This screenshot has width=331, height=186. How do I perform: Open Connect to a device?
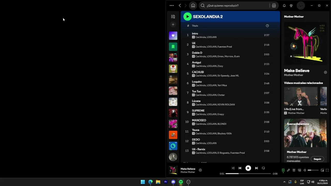pos(299,170)
